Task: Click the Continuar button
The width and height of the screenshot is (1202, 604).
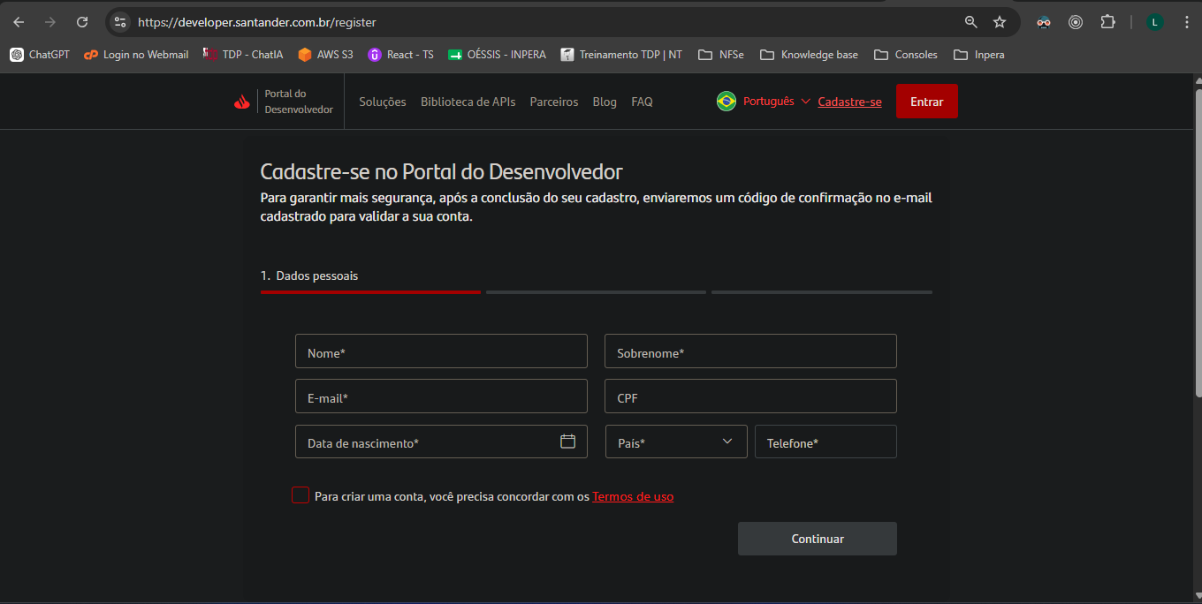Action: point(818,539)
